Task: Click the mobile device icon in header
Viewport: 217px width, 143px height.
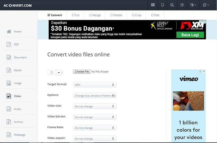Action: pyautogui.click(x=162, y=5)
